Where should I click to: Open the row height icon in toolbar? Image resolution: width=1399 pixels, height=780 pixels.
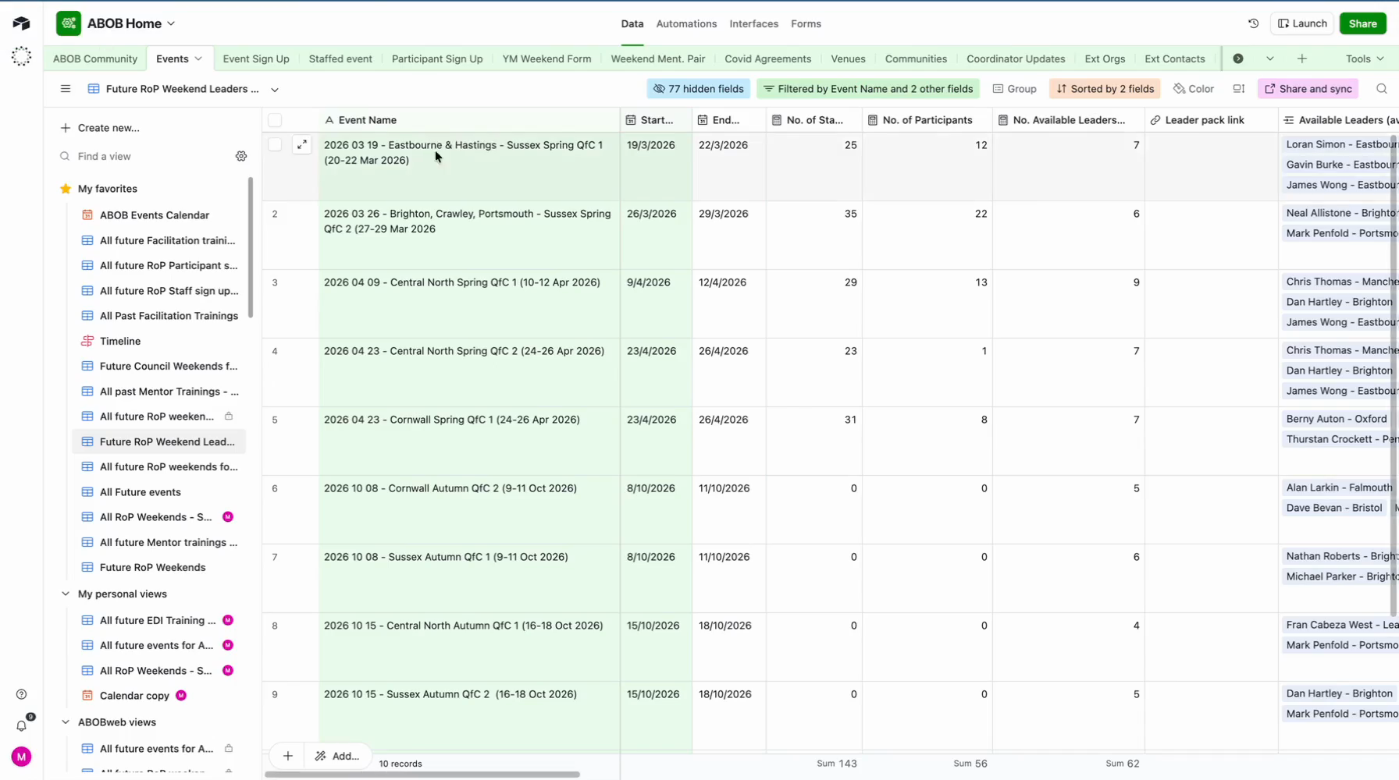1238,89
